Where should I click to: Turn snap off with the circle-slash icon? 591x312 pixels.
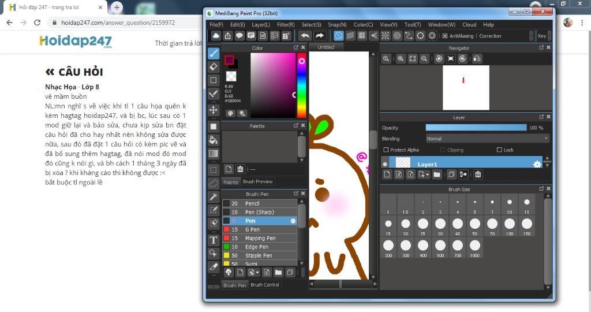click(x=338, y=36)
